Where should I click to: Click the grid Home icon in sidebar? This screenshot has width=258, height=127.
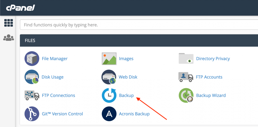point(9,23)
